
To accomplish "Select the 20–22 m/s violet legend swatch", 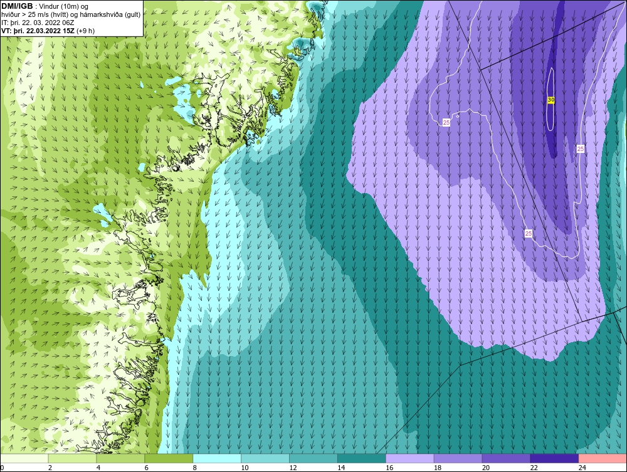I will pos(506,458).
